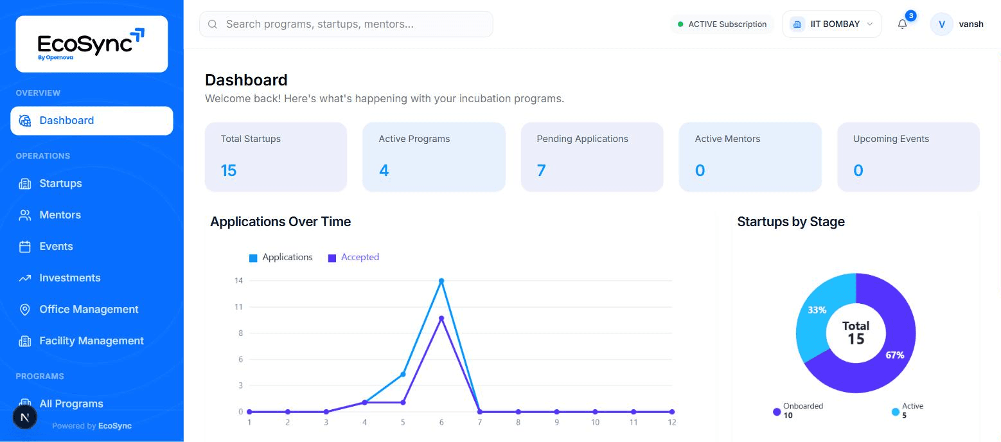Click the OPERATIONS section label
The image size is (1001, 442).
[x=43, y=155]
